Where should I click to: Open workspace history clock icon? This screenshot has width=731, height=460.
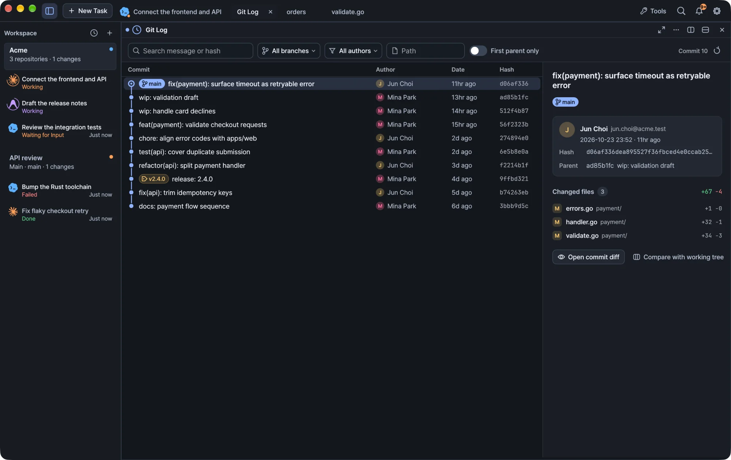[94, 33]
